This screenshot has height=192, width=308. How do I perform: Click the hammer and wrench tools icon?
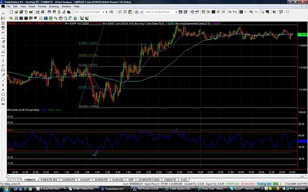tap(274, 12)
